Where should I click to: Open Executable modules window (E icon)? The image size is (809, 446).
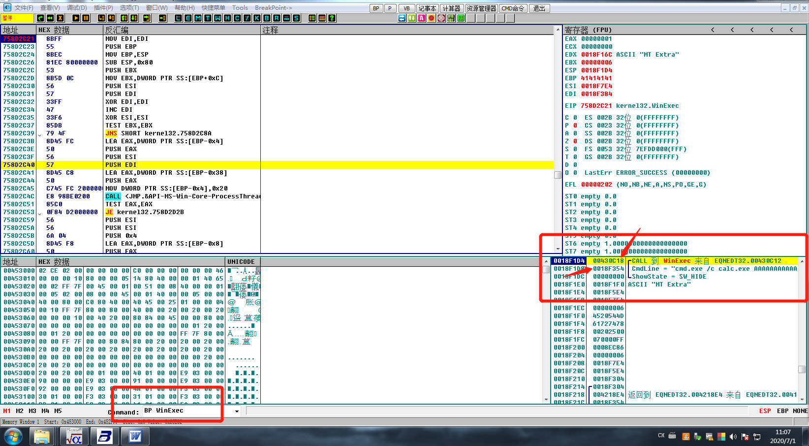(x=188, y=18)
